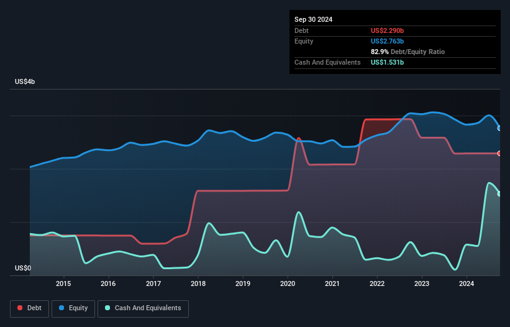The image size is (510, 327).
Task: Click the US$4b y-axis label
Action: (25, 81)
